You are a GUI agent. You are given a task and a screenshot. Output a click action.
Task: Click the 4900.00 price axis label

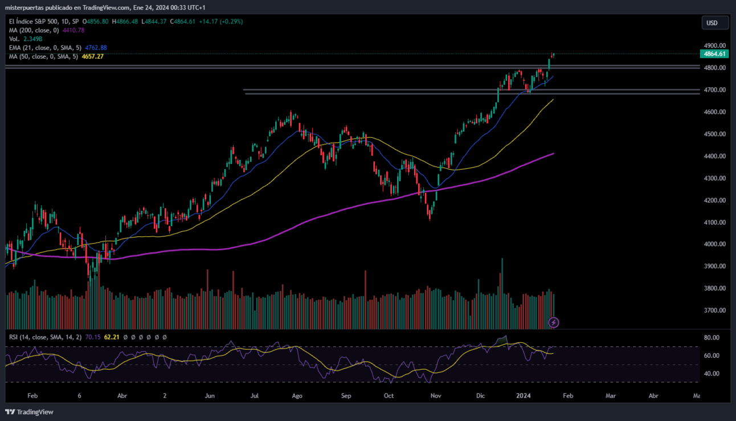coord(714,46)
